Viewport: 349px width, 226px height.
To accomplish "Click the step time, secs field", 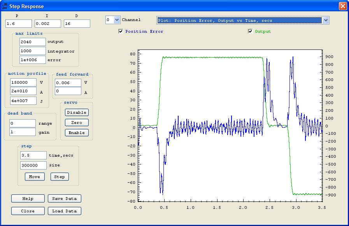I will pyautogui.click(x=33, y=155).
